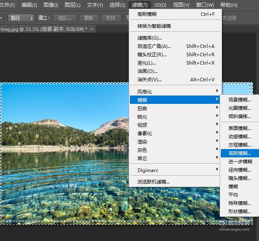
Task: Open 镜头校正(R)... filter
Action: [176, 55]
